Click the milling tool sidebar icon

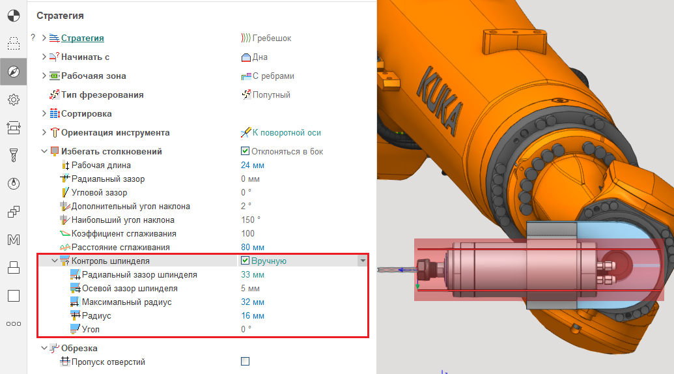[13, 155]
